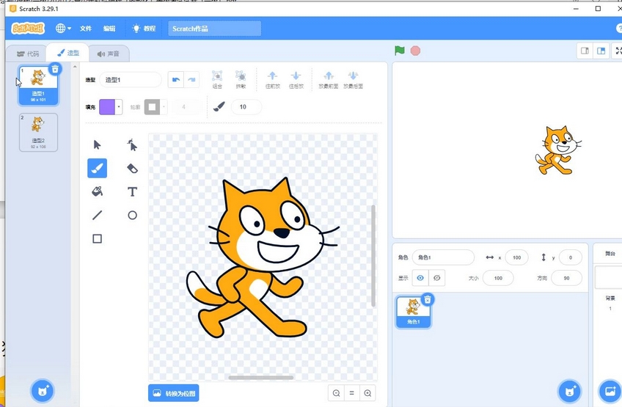Switch to the 声音 tab
The height and width of the screenshot is (407, 622).
pos(109,54)
